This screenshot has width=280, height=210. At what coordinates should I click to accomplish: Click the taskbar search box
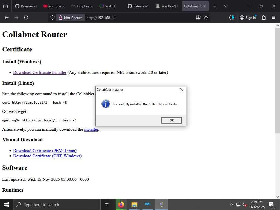pos(57,205)
